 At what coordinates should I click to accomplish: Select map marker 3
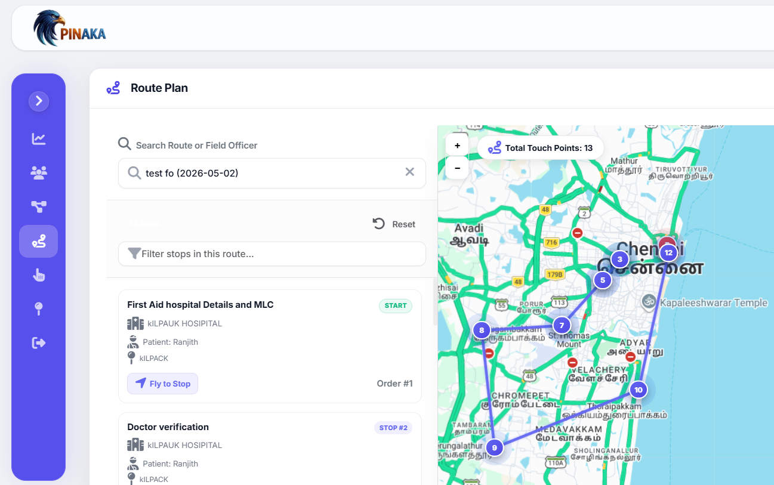(620, 259)
